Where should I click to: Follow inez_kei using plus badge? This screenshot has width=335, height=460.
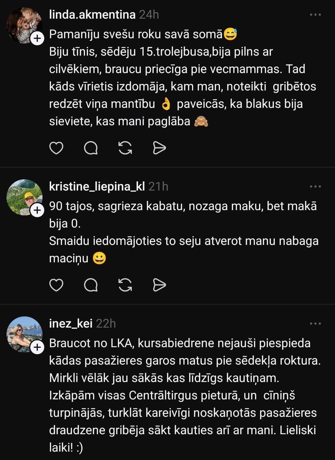pos(37,347)
